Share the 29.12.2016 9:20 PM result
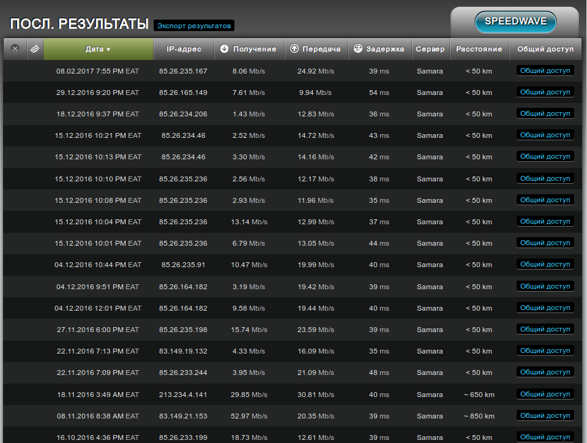587x443 pixels. pyautogui.click(x=545, y=92)
